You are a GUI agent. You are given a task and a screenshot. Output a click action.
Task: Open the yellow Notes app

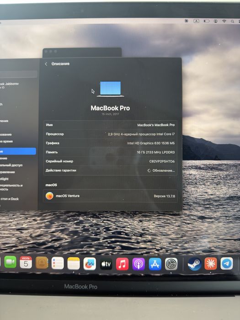point(74,263)
